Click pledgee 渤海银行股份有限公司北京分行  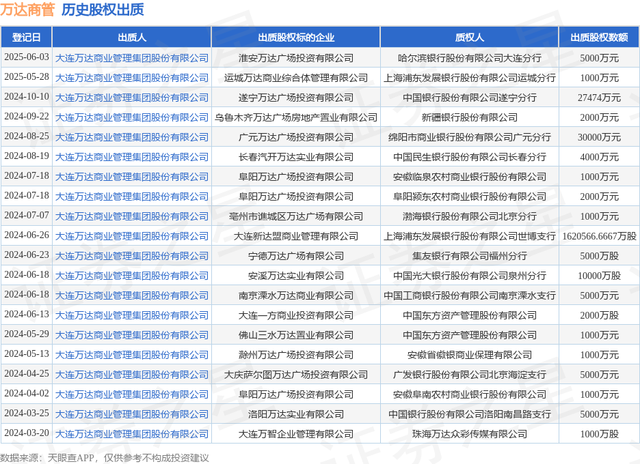click(x=469, y=216)
